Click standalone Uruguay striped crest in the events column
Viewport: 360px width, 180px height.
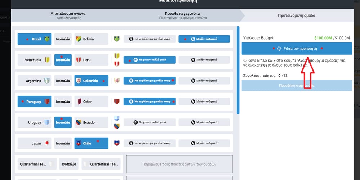[x=117, y=118]
